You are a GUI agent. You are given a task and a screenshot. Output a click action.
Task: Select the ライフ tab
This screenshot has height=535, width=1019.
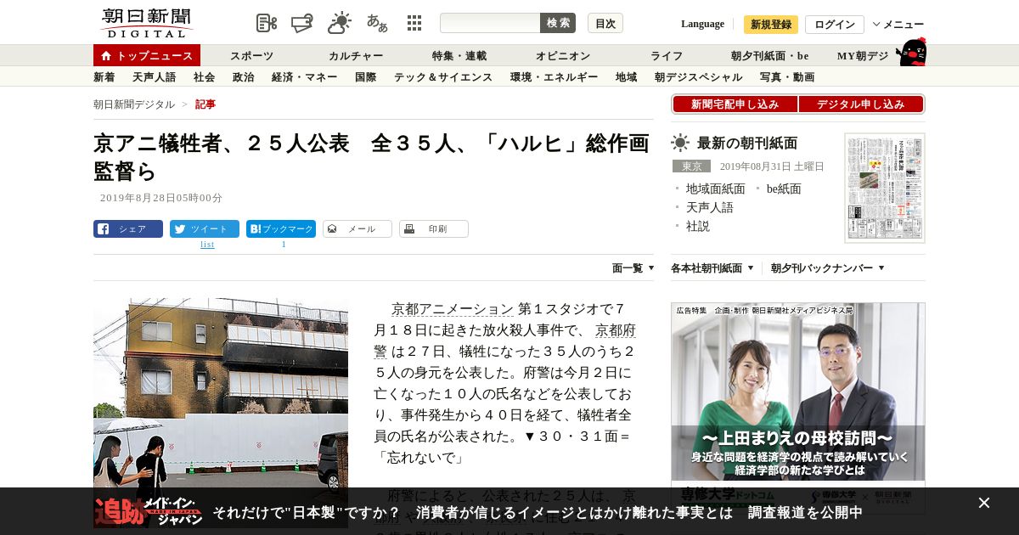(667, 56)
